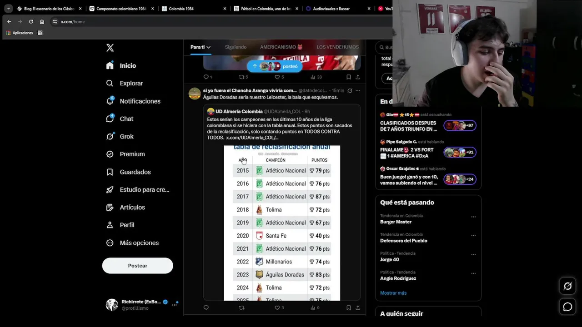
Task: Click the Postear button
Action: point(137,266)
